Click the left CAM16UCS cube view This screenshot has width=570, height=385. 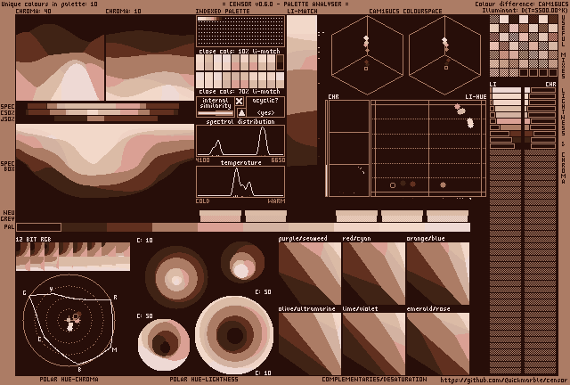[367, 55]
